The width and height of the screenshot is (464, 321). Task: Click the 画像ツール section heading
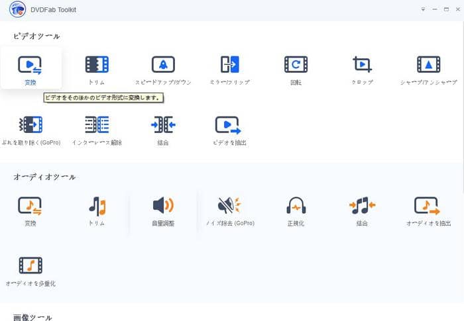click(32, 318)
